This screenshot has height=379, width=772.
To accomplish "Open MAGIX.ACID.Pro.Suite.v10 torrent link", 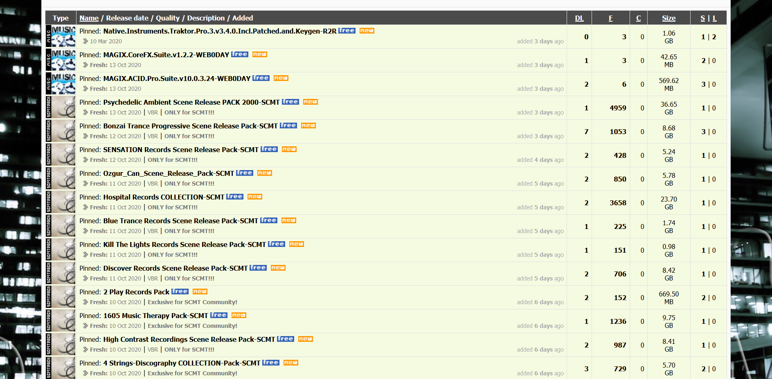I will [177, 78].
